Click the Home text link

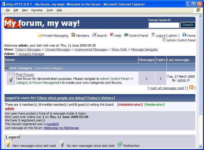pos(191,36)
